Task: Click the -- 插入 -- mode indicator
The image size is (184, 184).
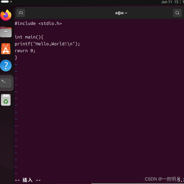Action: (x=28, y=180)
